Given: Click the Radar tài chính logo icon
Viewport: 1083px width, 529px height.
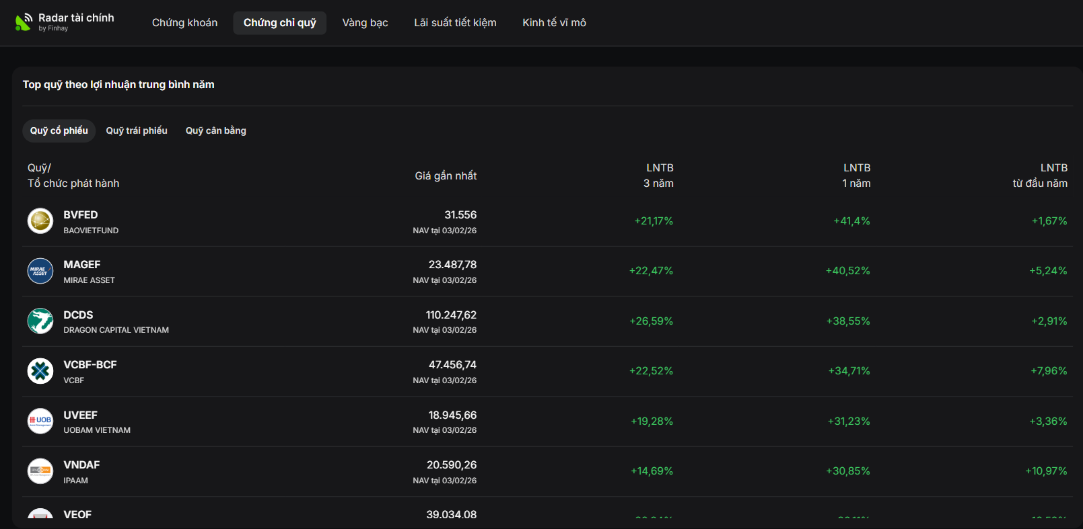Looking at the screenshot, I should pyautogui.click(x=23, y=23).
